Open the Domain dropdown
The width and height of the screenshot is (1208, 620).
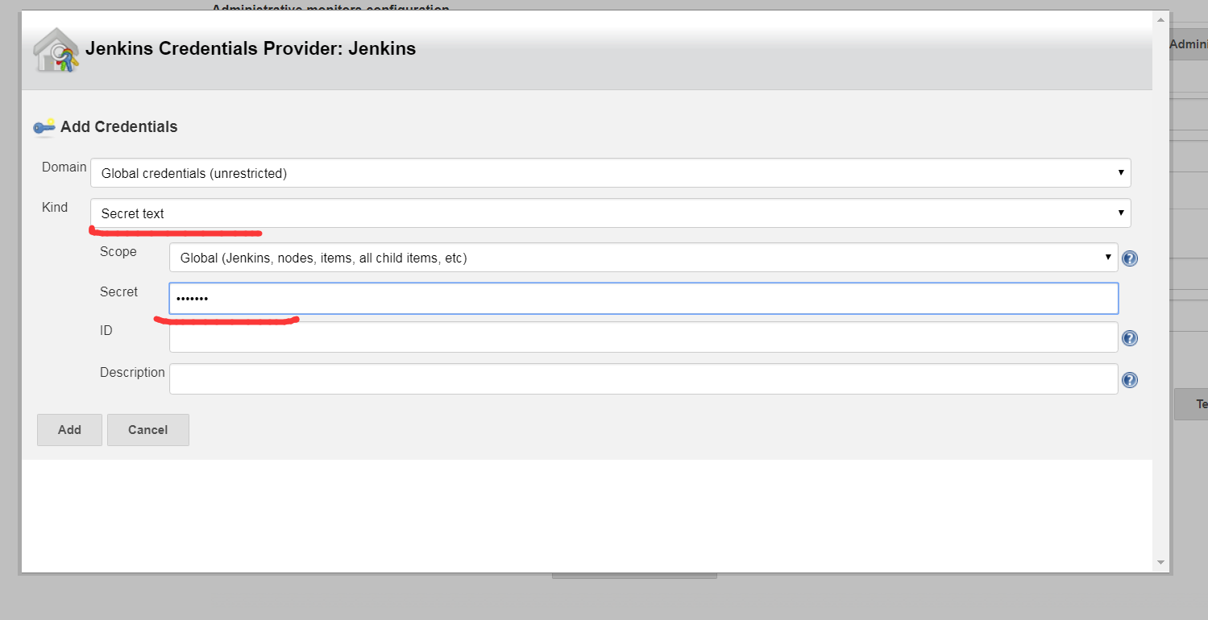610,173
